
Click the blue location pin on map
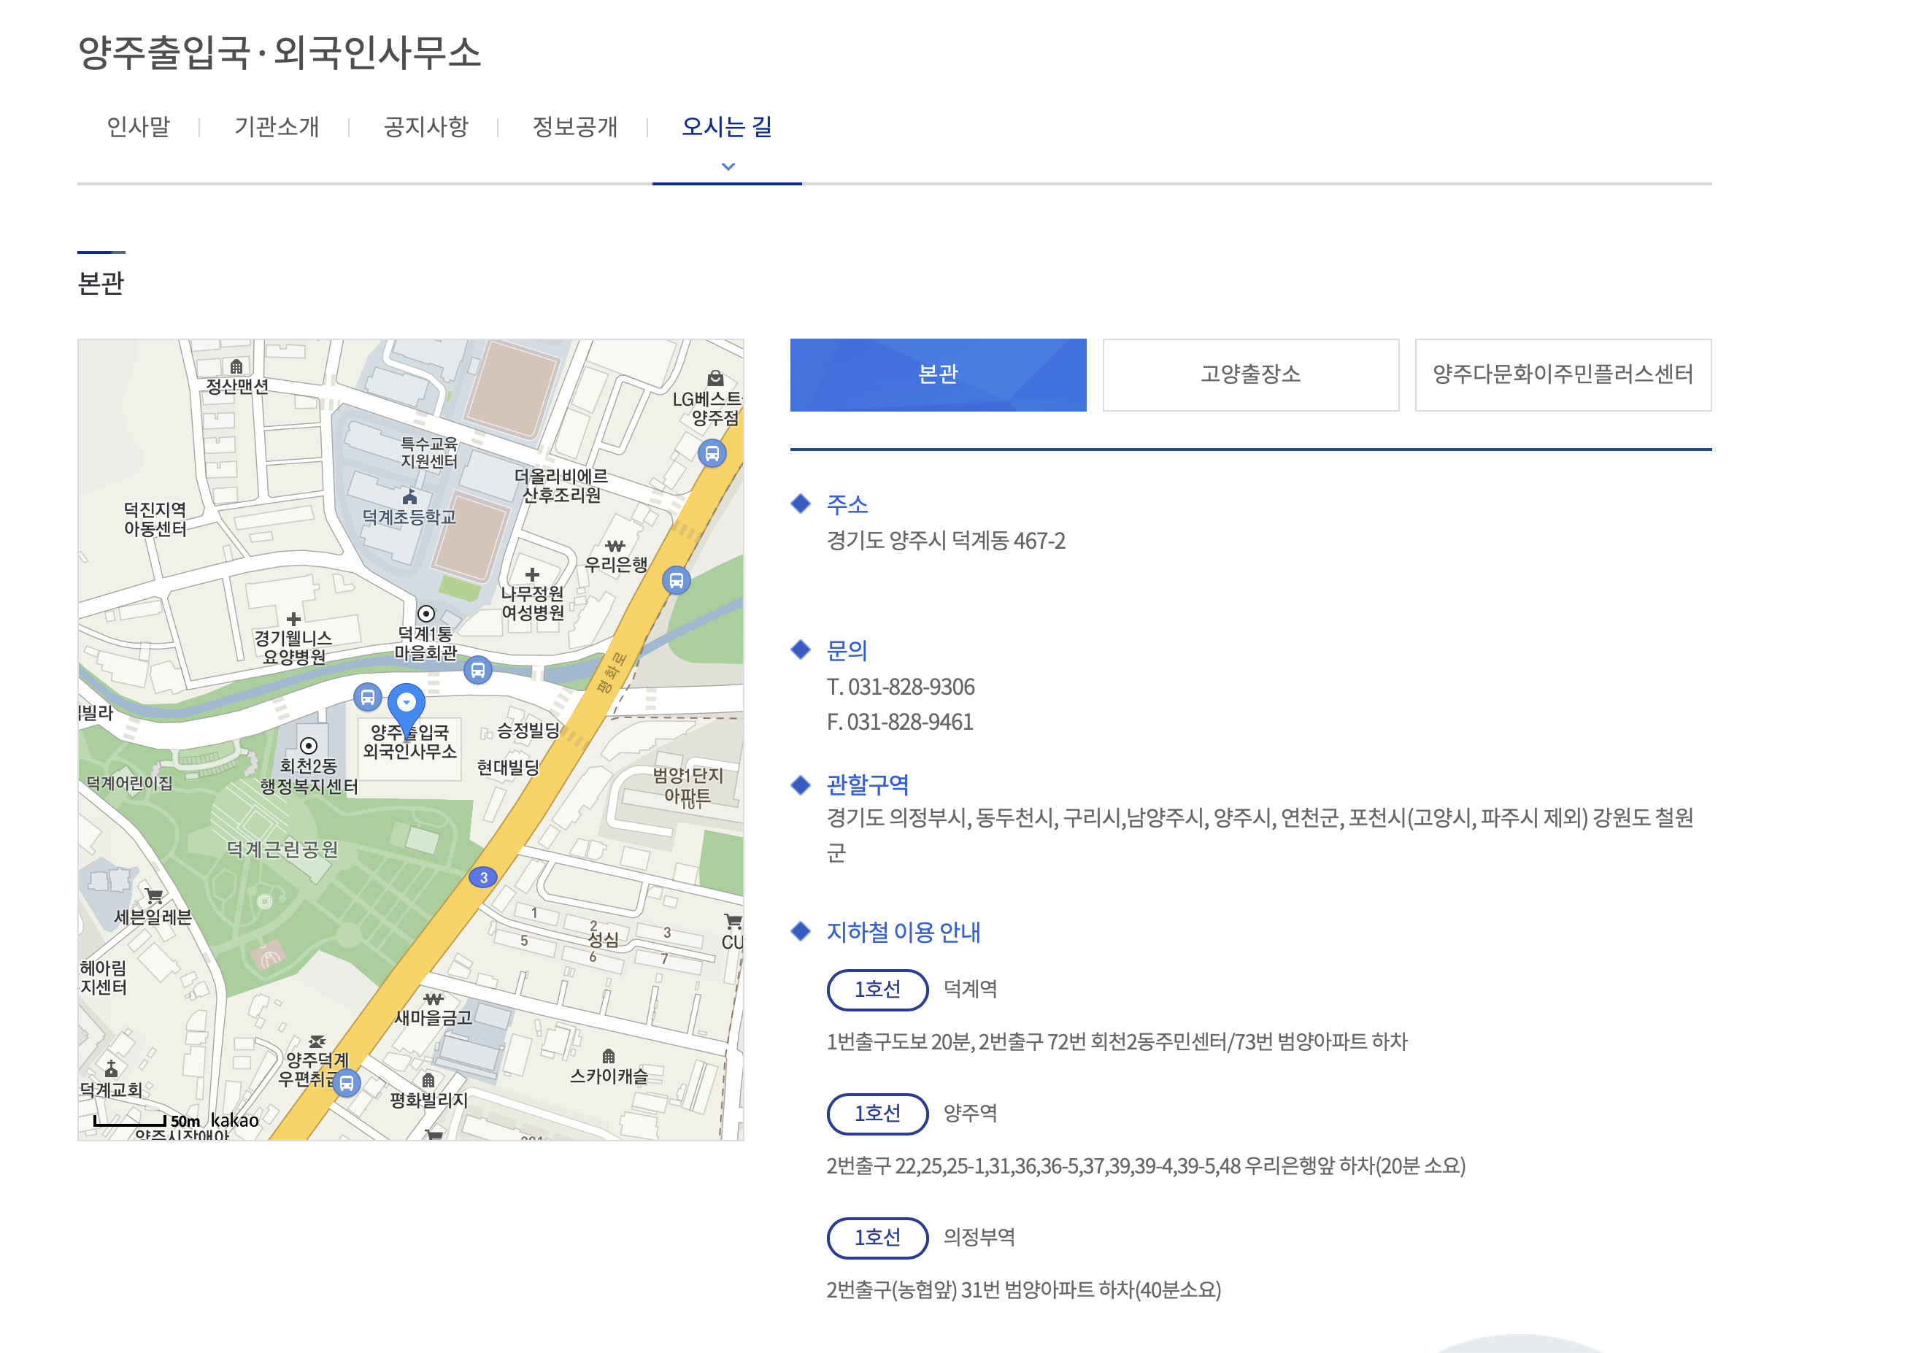pos(406,706)
